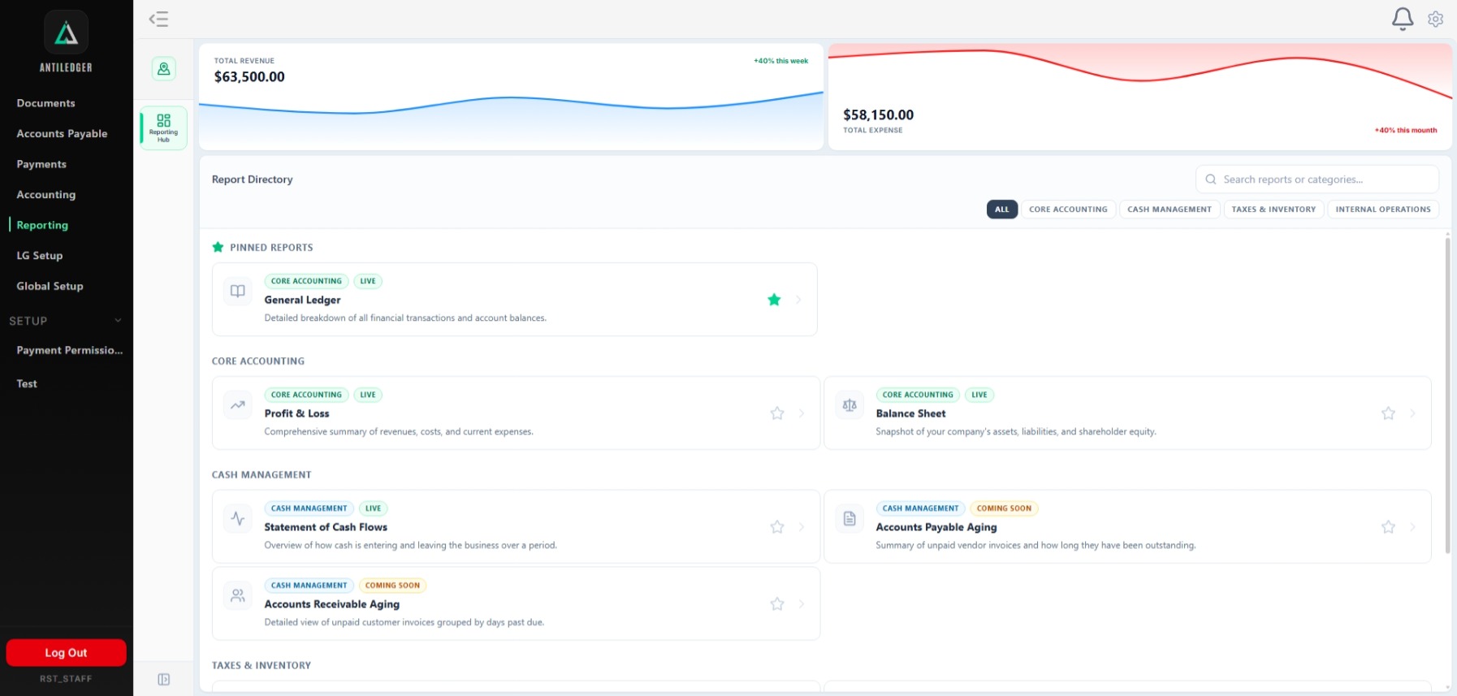Viewport: 1457px width, 696px height.
Task: Click the RST_STAFF user label
Action: point(66,679)
